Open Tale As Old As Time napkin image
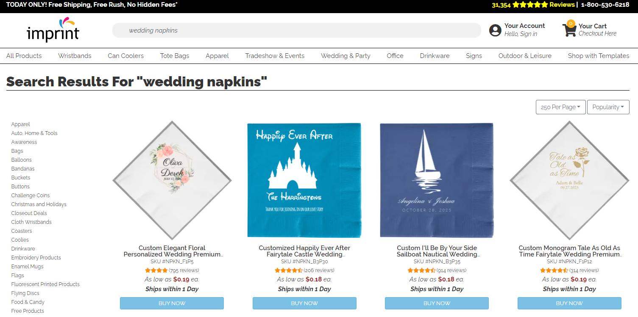Viewport: 638px width, 317px height. point(569,180)
